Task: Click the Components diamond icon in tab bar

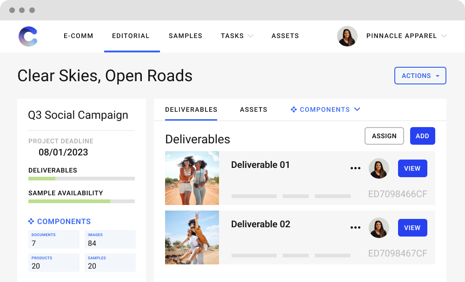Action: (293, 110)
